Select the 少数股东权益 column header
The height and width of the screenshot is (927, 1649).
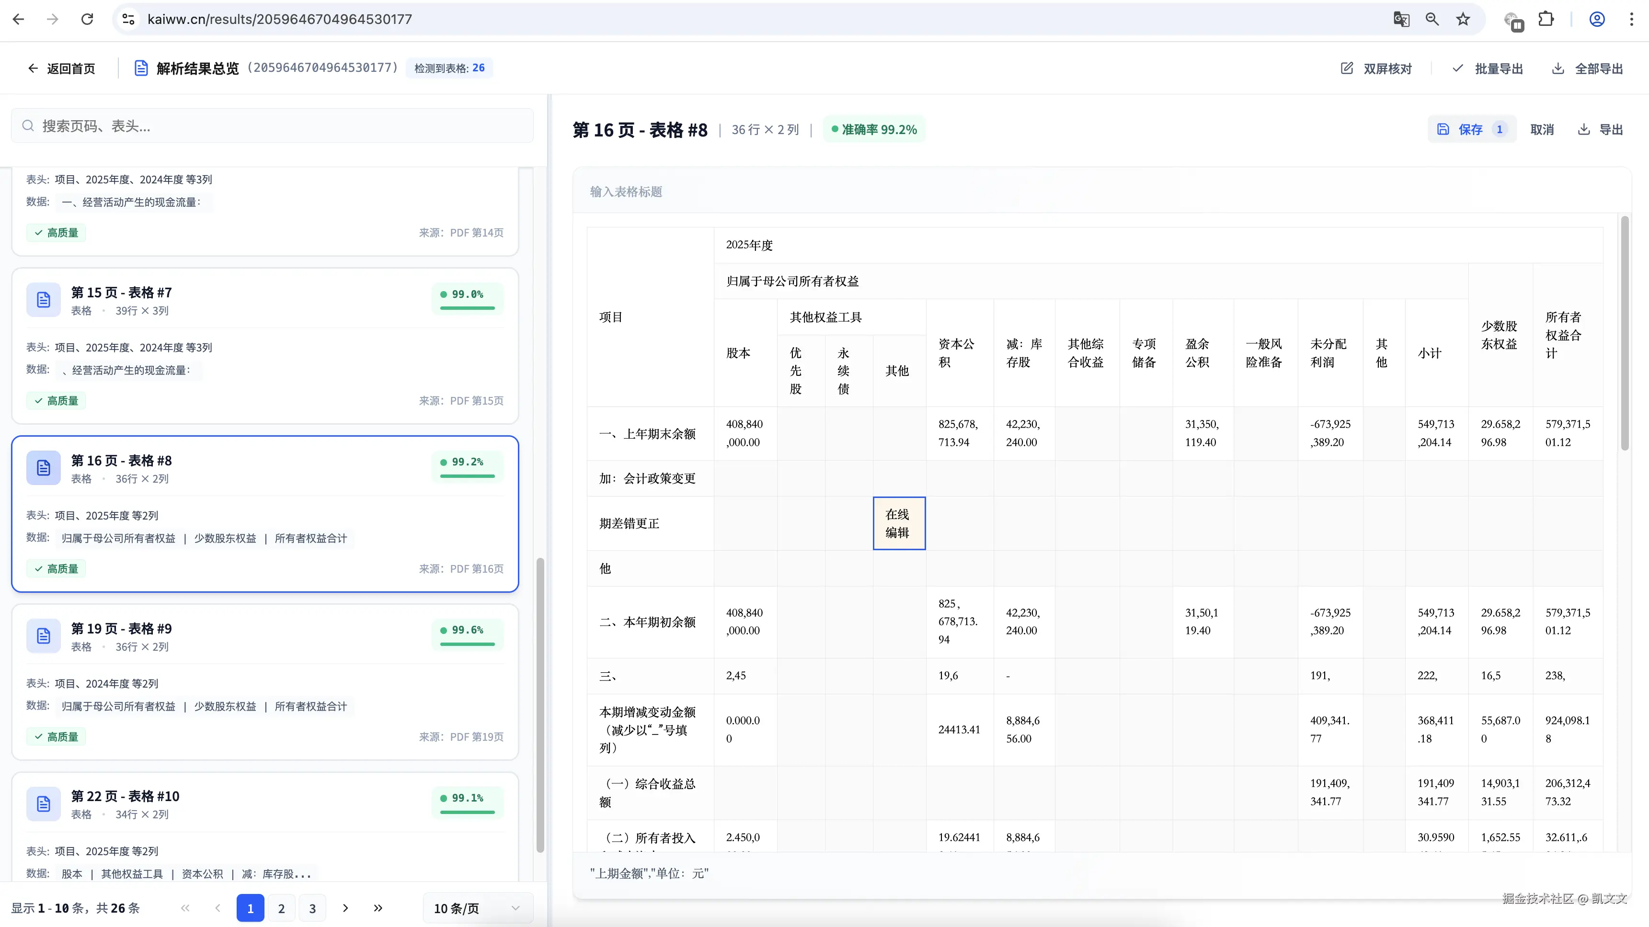[1500, 335]
